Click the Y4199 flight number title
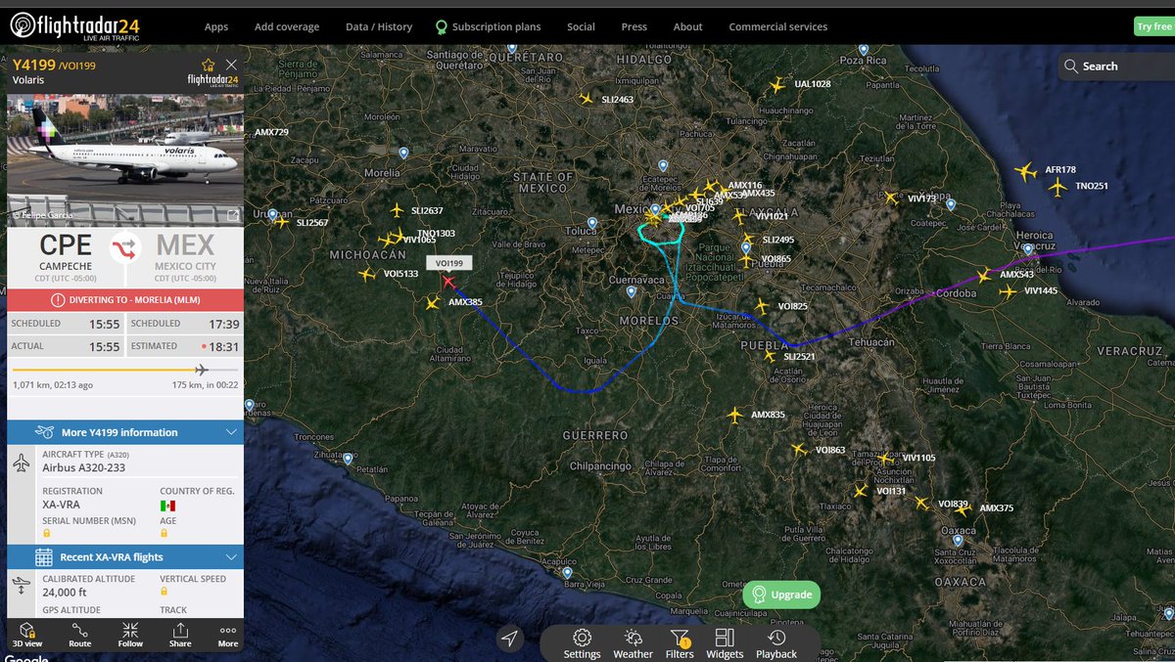Viewport: 1175px width, 662px height. click(34, 65)
